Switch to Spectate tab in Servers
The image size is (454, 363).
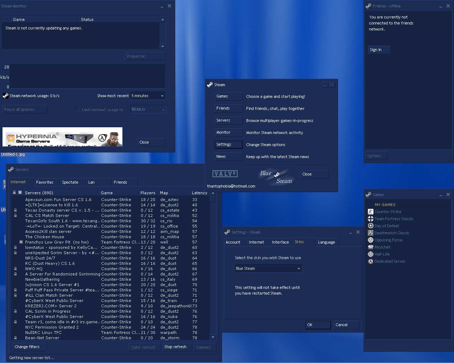point(73,182)
